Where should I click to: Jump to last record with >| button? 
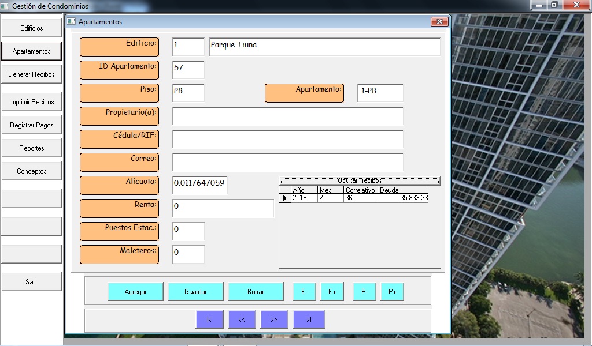tap(309, 319)
